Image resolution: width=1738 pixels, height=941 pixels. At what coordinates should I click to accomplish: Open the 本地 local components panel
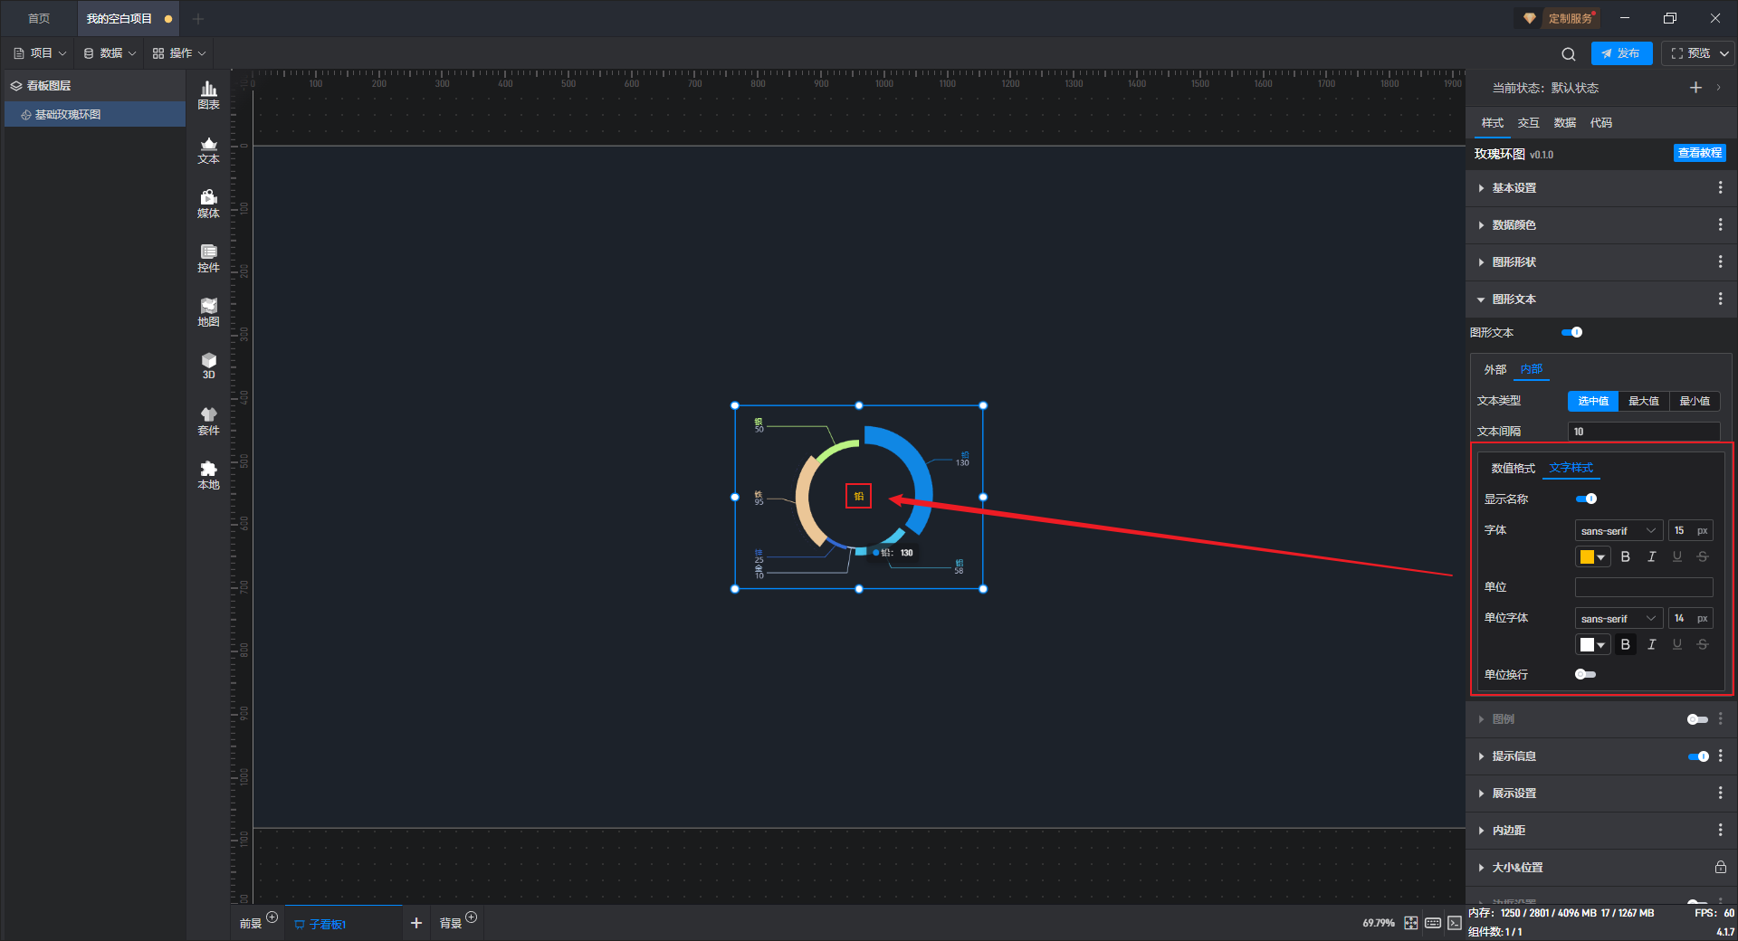[208, 475]
